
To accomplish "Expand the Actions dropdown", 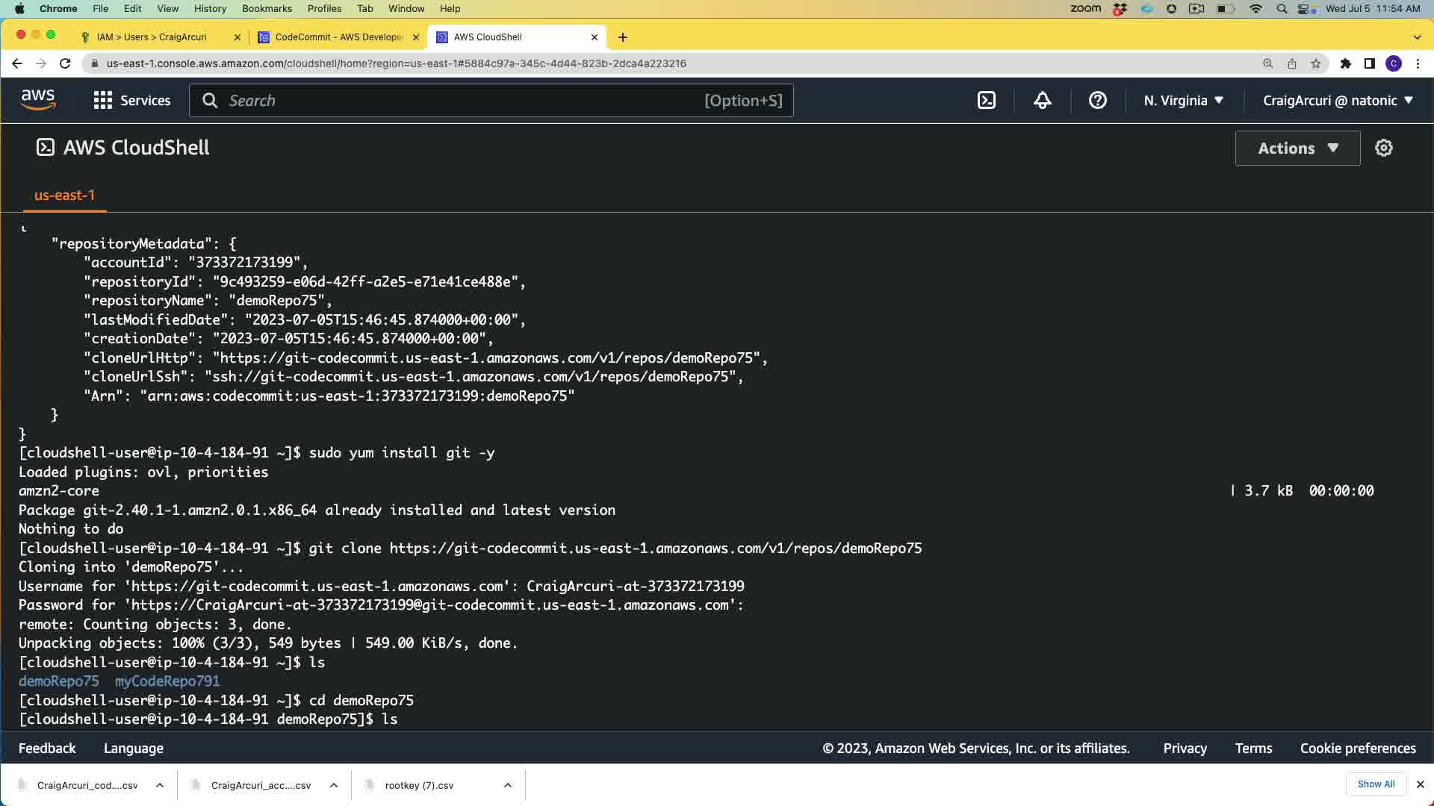I will coord(1297,148).
